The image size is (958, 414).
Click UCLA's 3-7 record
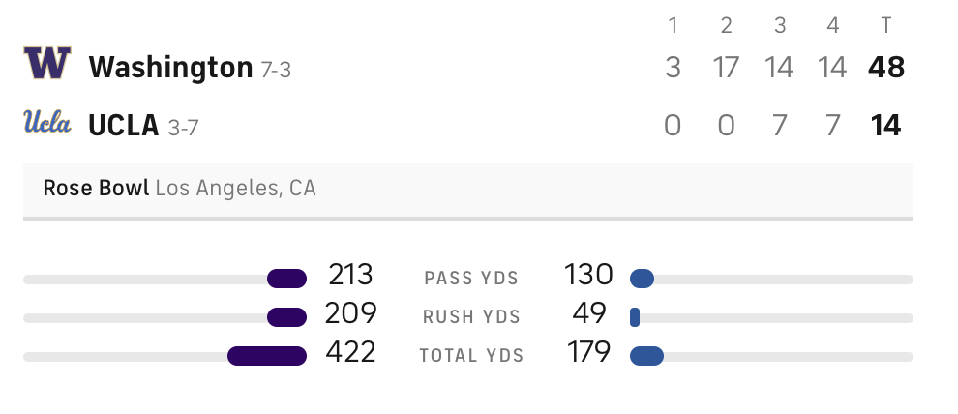point(182,128)
